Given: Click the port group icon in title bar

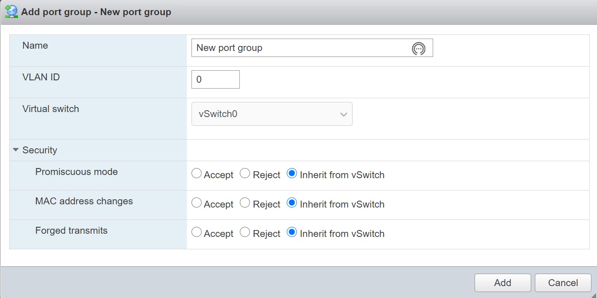Looking at the screenshot, I should coord(11,11).
